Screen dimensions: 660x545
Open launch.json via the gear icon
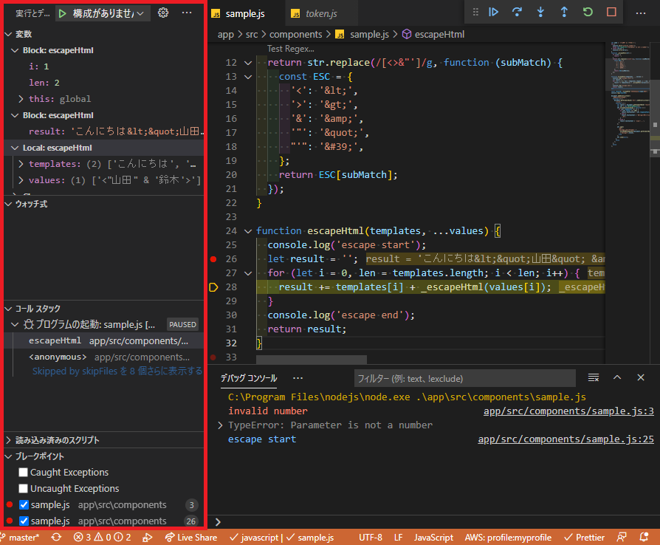click(x=163, y=13)
